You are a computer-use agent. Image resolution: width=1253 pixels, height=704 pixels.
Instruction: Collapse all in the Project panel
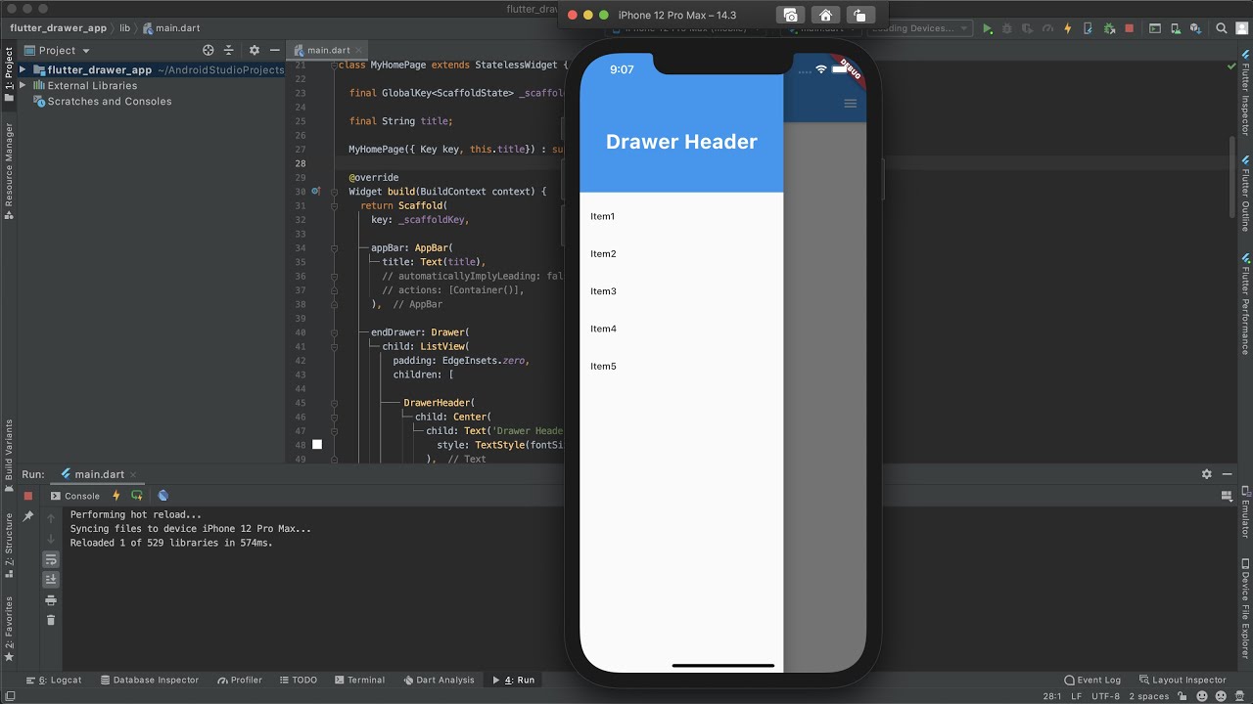229,50
